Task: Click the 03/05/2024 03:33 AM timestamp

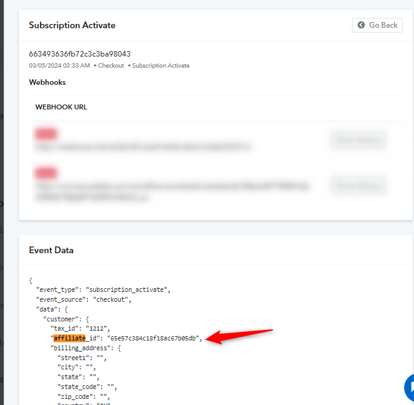Action: point(60,66)
